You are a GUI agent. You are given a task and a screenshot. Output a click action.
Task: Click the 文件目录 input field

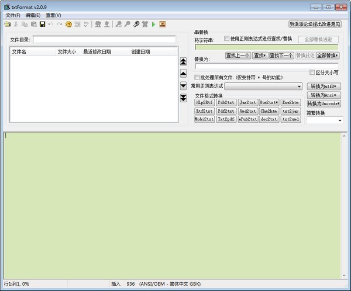pos(104,40)
